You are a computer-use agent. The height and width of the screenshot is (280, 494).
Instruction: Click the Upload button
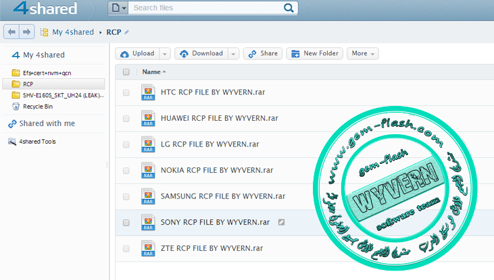138,53
